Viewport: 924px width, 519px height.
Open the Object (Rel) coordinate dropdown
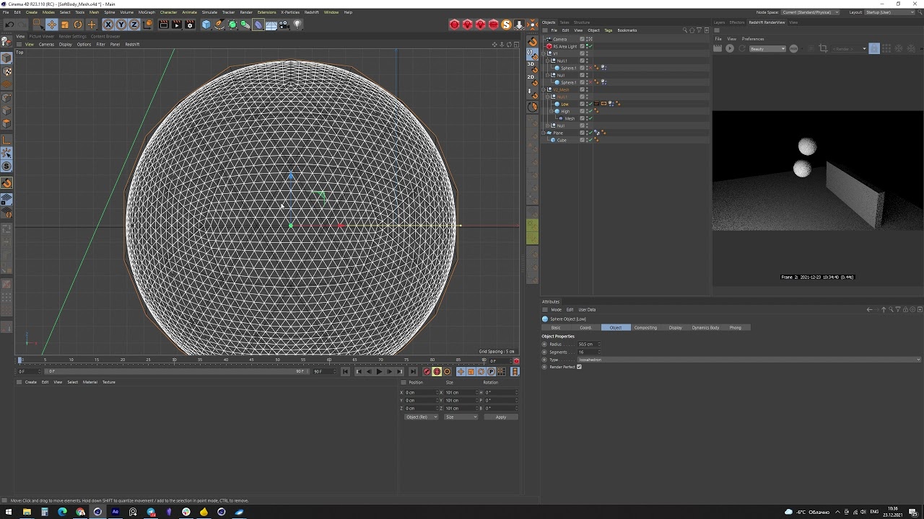pos(421,417)
